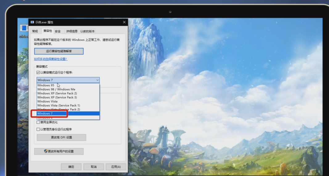The height and width of the screenshot is (176, 329).
Task: Open the 如何手动选择兼容性设置 link
Action: (51, 59)
